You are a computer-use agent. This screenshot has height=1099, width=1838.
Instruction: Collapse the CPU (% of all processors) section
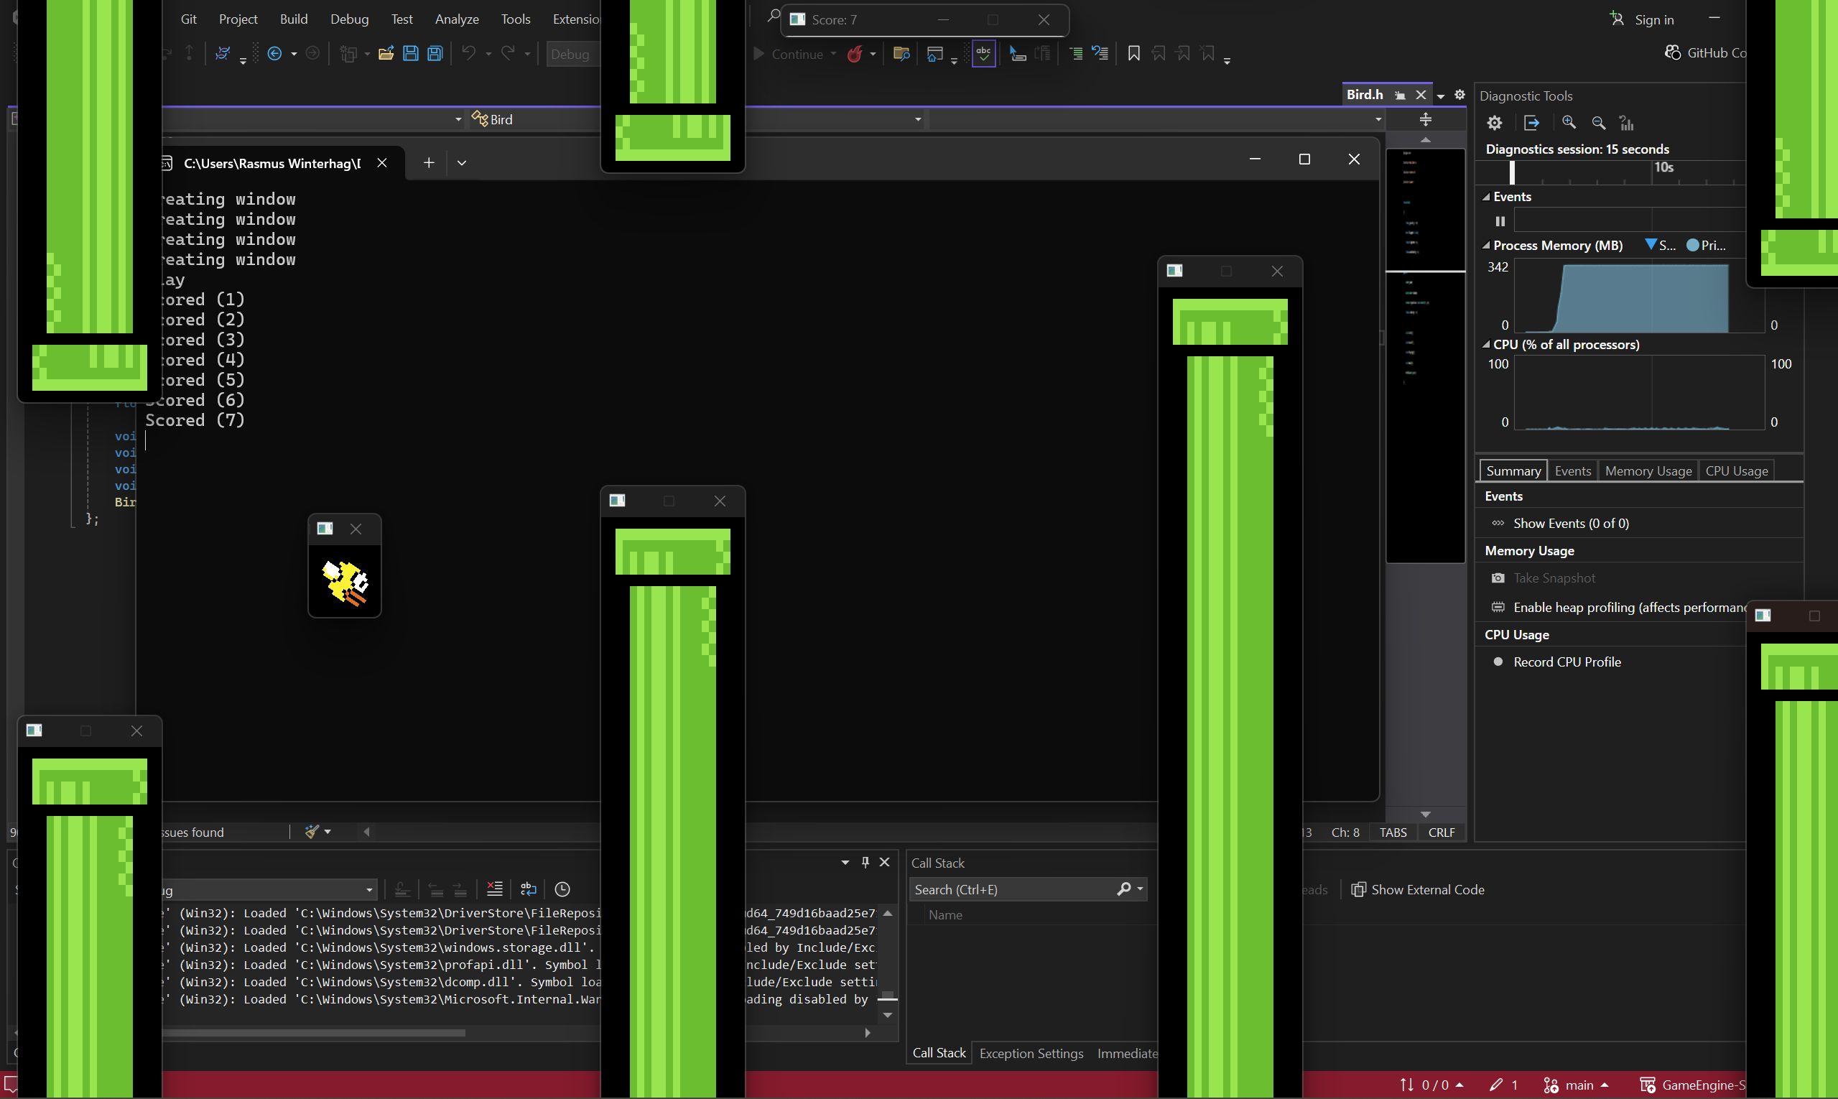(1486, 344)
